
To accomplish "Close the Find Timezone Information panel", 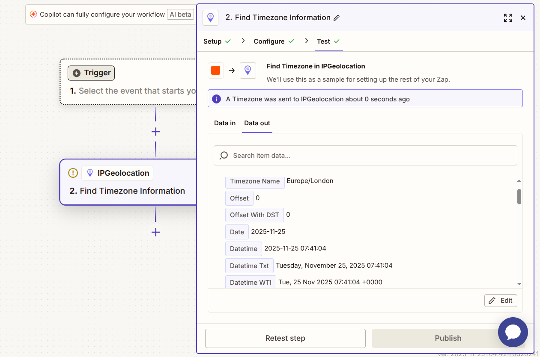I will click(523, 18).
